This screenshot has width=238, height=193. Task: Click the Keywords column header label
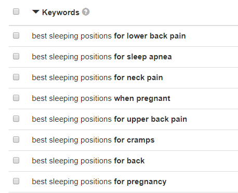[x=61, y=12]
